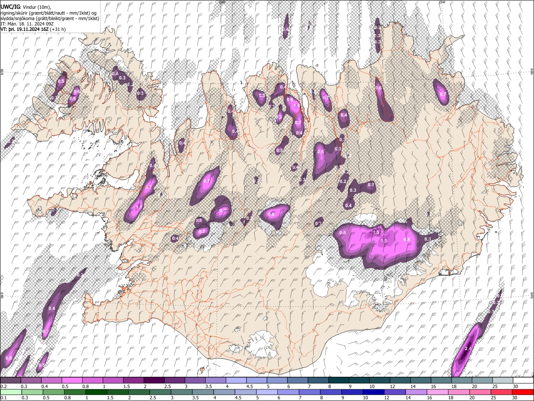Select the bright red bottom legend swatch after 30
This screenshot has height=401, width=534.
pos(522,392)
